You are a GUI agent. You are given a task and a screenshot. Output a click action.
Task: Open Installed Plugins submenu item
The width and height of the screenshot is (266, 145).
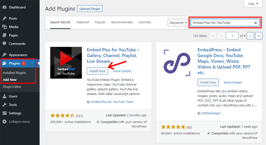click(x=14, y=73)
